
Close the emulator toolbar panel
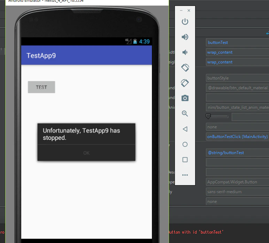tap(189, 10)
